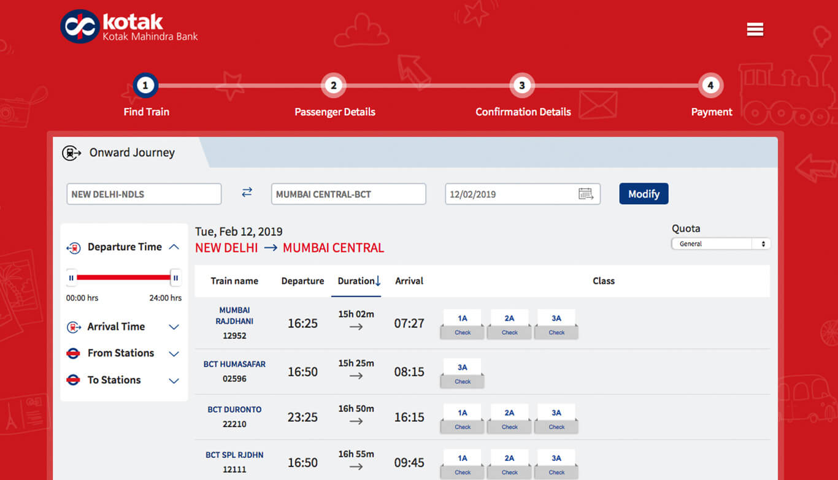Screen dimensions: 838x480
Task: Go to step 2 Passenger Details
Action: (334, 86)
